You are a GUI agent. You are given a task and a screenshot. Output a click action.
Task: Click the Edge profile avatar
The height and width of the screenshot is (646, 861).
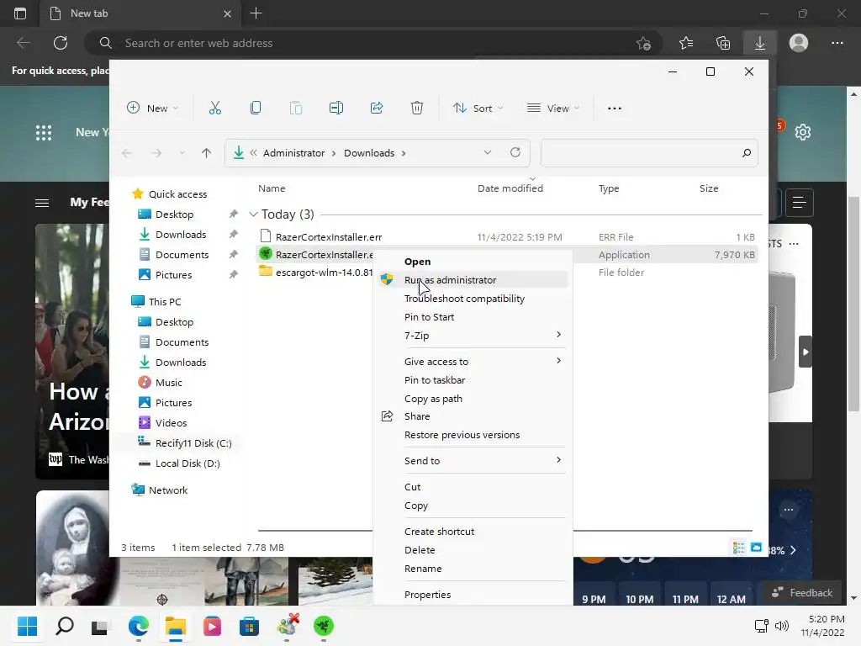pyautogui.click(x=799, y=43)
